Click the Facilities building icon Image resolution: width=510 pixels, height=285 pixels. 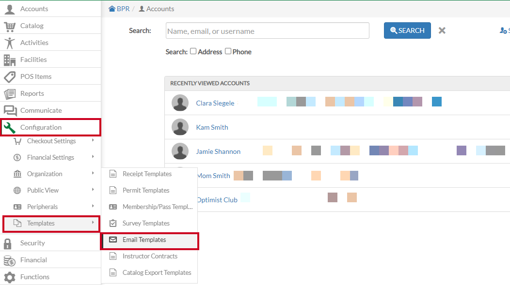pos(10,60)
